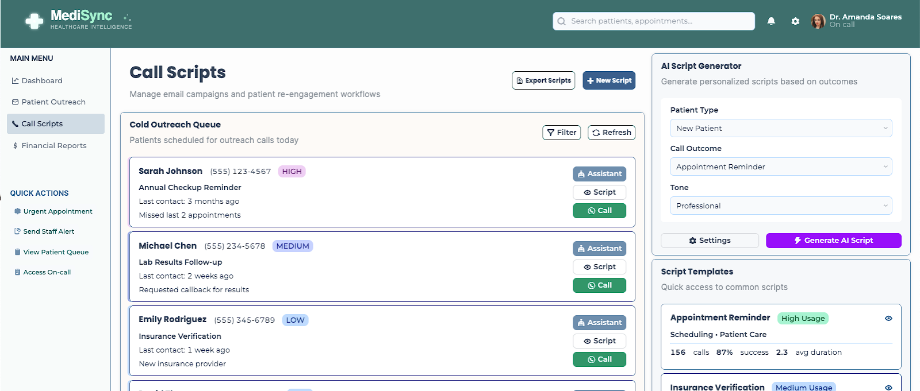Click Generate AI Script
The width and height of the screenshot is (920, 391).
pyautogui.click(x=834, y=241)
